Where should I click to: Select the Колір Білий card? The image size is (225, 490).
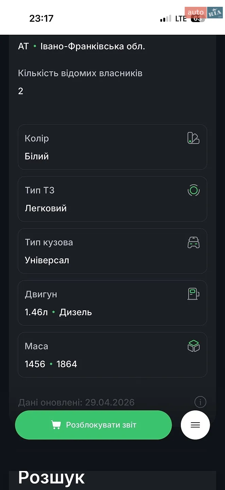click(x=112, y=147)
